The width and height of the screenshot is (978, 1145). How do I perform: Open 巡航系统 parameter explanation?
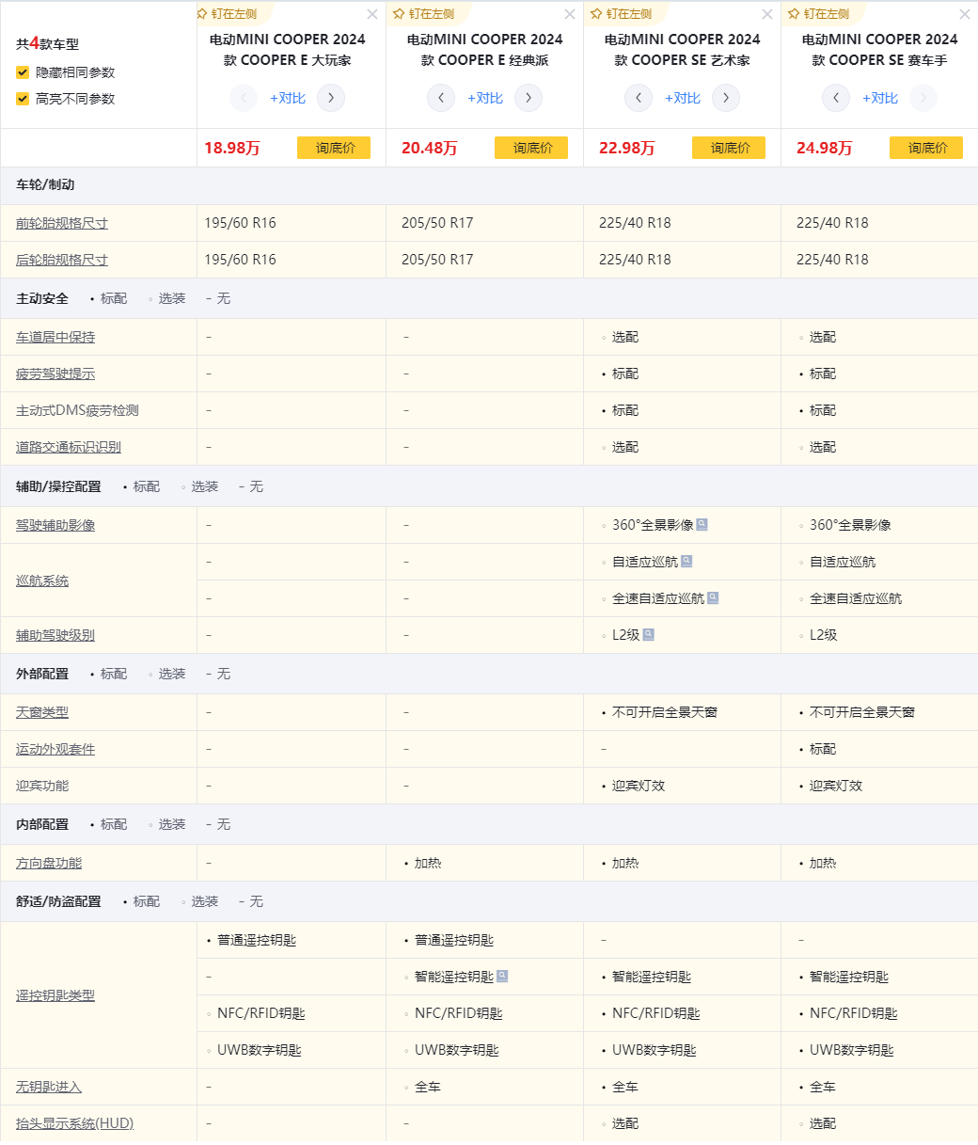(42, 580)
